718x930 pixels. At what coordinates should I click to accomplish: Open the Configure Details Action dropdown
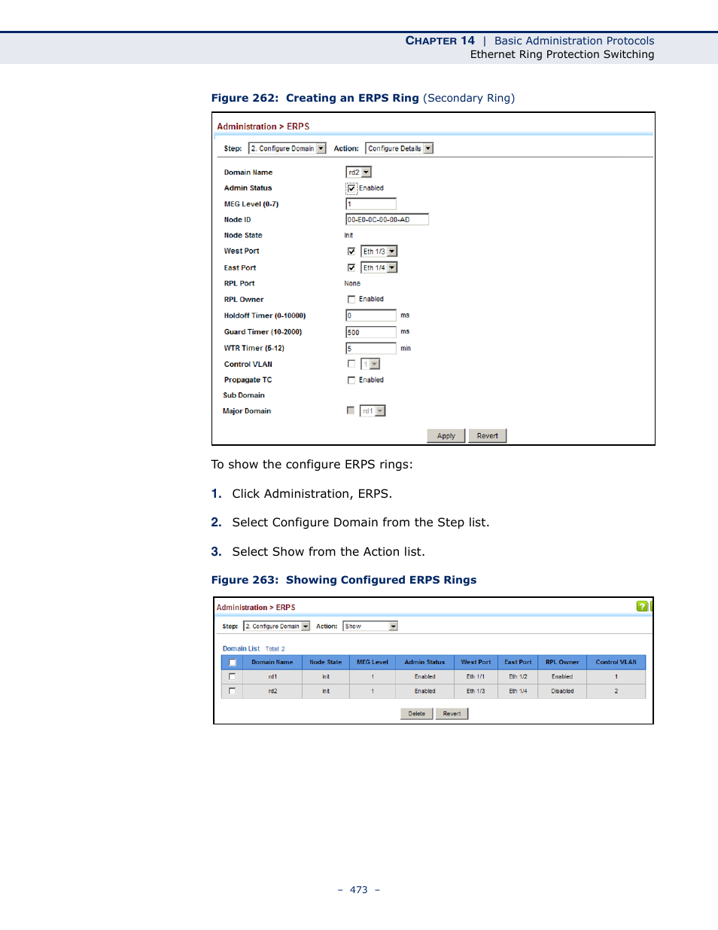(399, 148)
